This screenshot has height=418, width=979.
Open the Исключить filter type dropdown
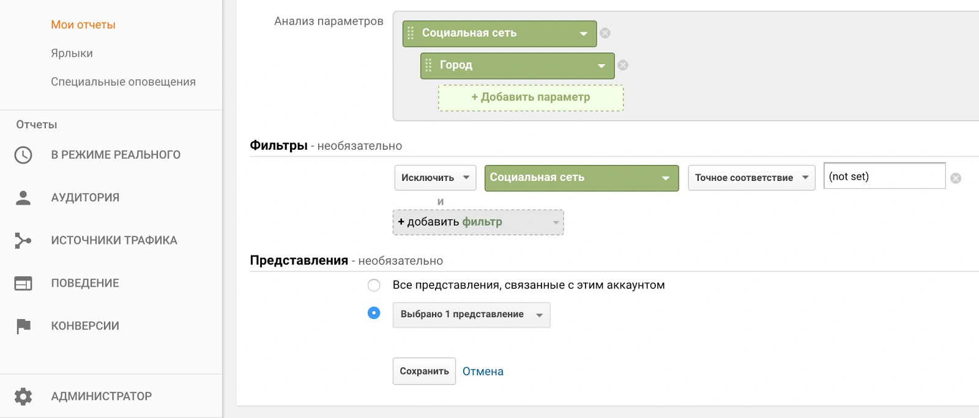tap(435, 178)
